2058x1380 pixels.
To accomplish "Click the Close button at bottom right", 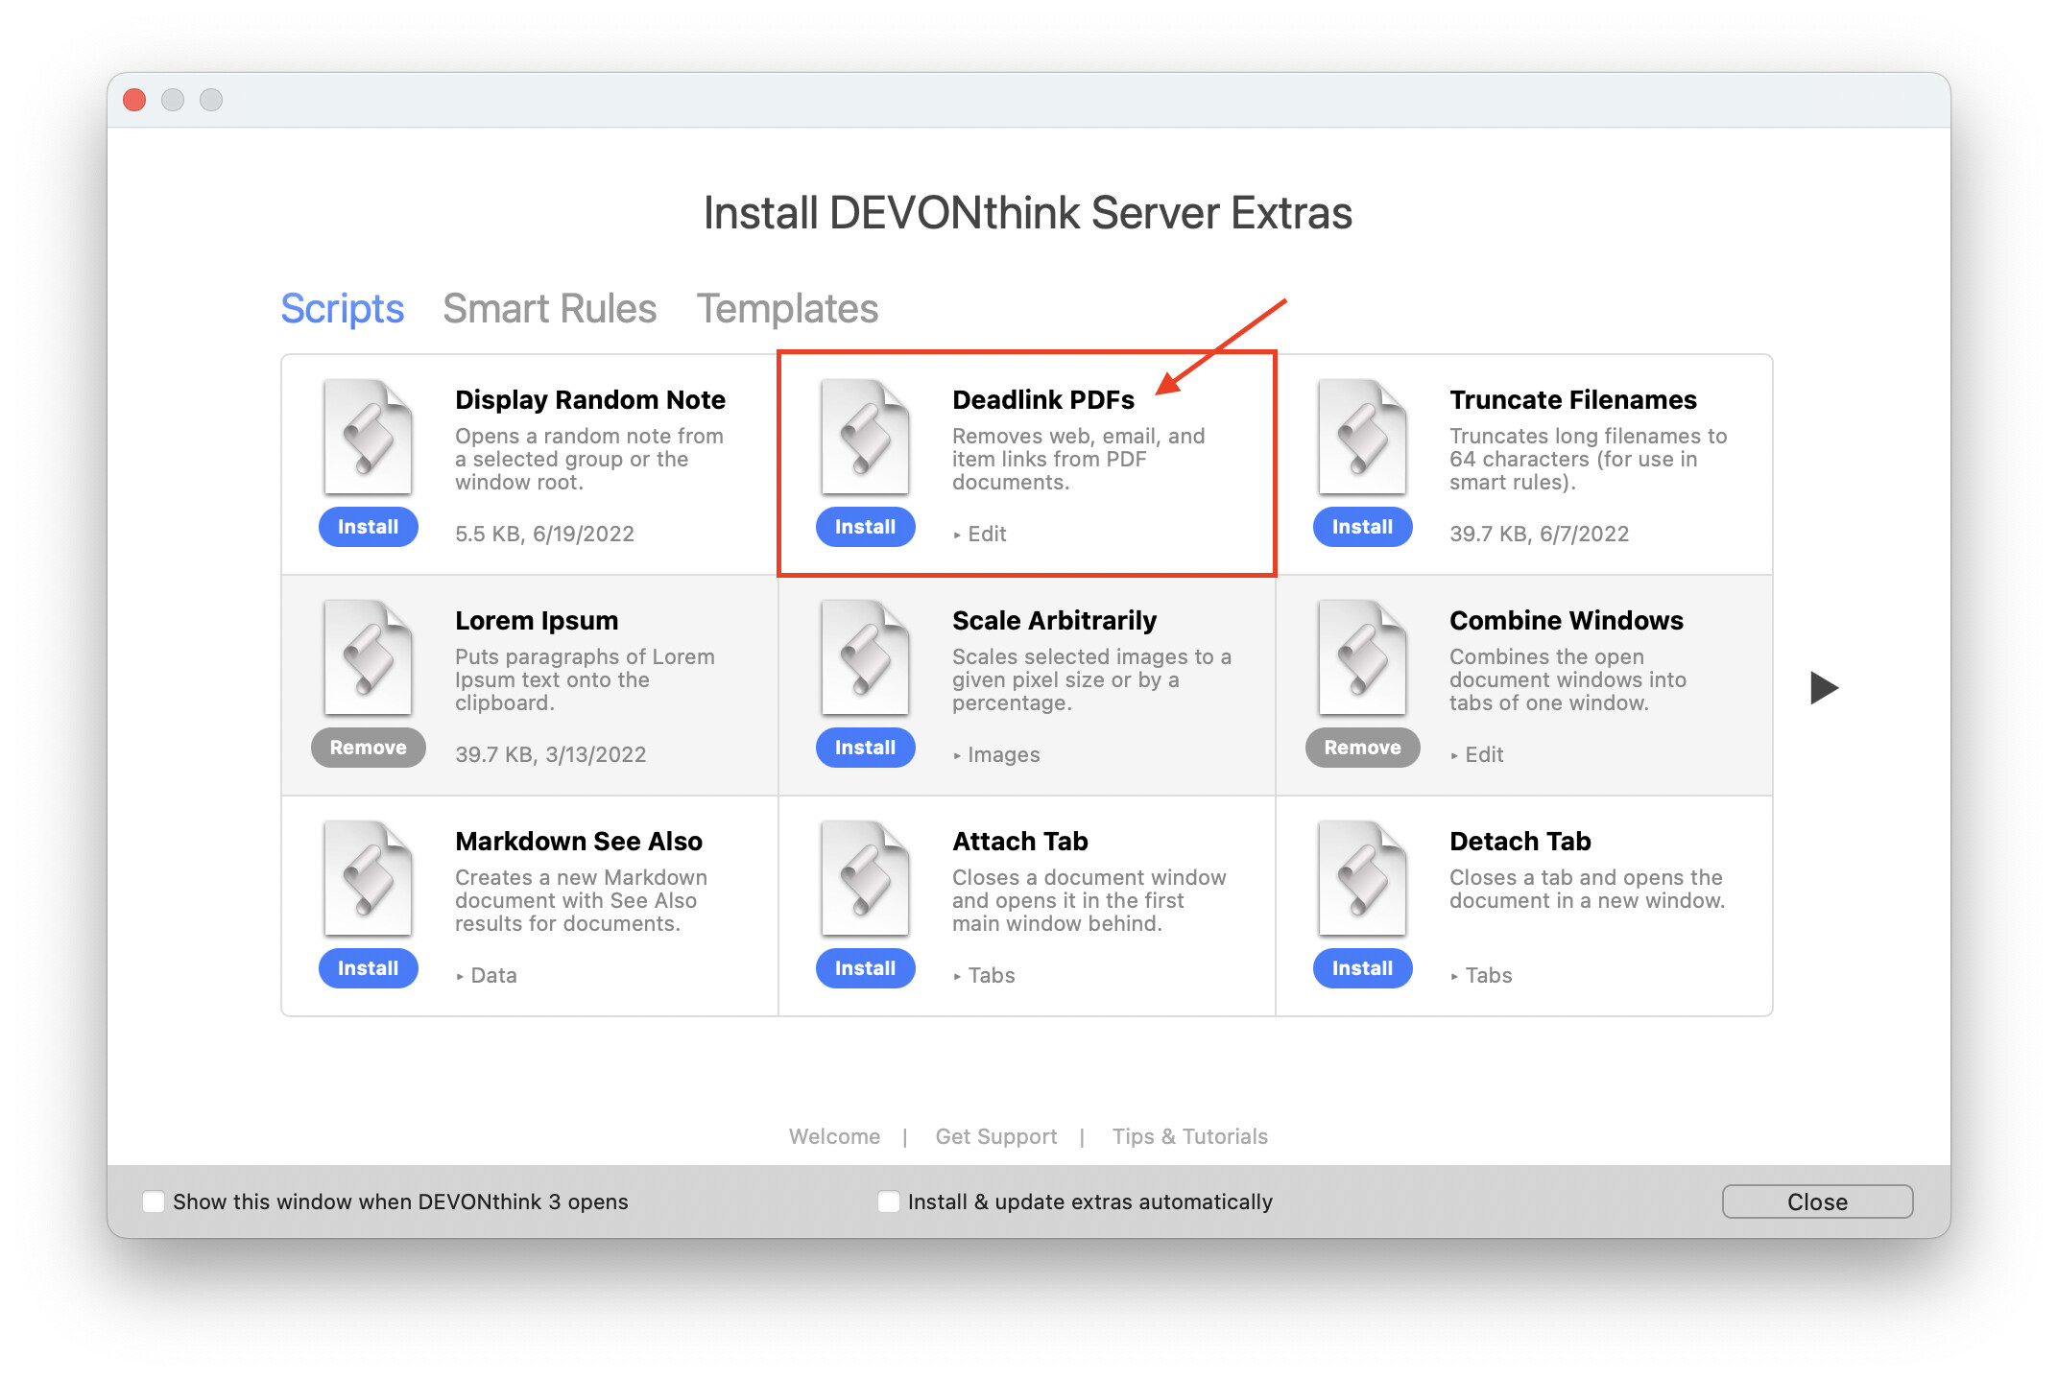I will (x=1817, y=1202).
